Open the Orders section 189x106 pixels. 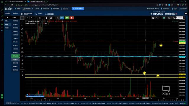click(64, 9)
